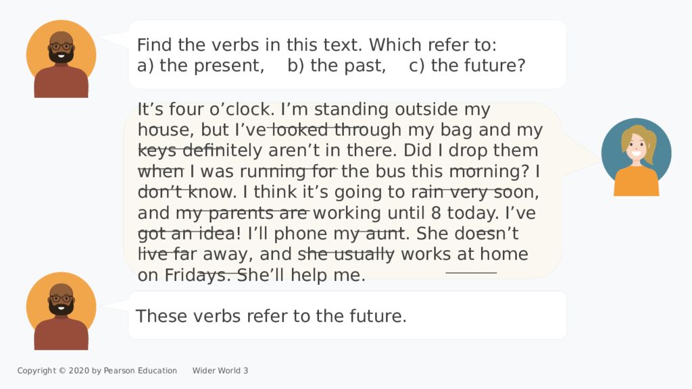Click the bottom bearded man avatar
This screenshot has height=389, width=692.
click(61, 311)
